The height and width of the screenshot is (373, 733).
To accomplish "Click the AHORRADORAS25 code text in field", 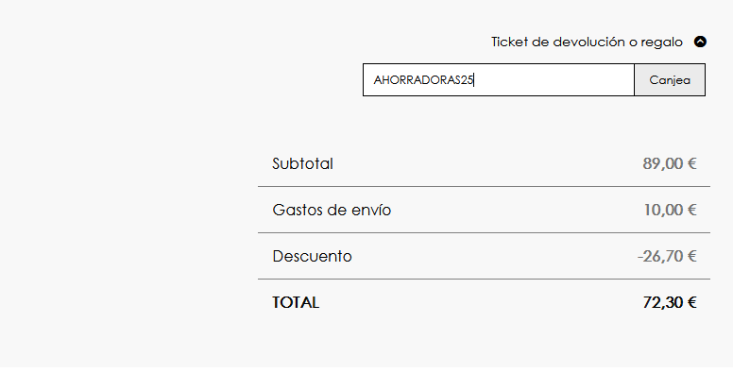I will tap(423, 80).
